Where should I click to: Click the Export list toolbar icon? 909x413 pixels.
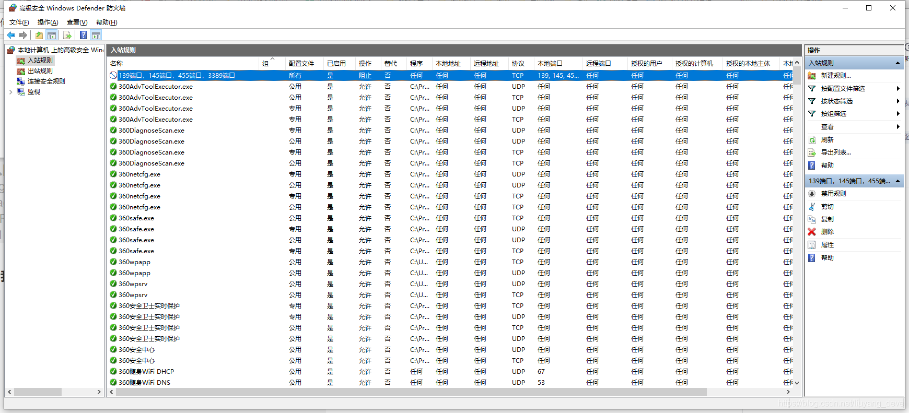(x=67, y=36)
